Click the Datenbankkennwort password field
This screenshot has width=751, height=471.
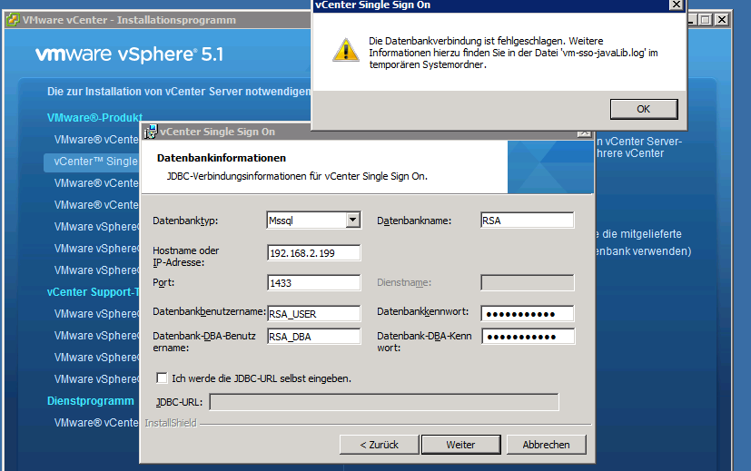pos(528,314)
